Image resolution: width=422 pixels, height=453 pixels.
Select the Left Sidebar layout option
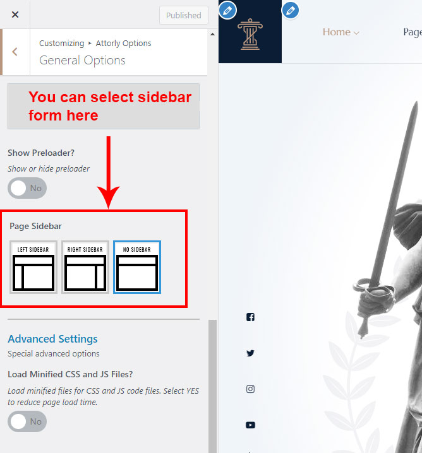click(x=33, y=268)
